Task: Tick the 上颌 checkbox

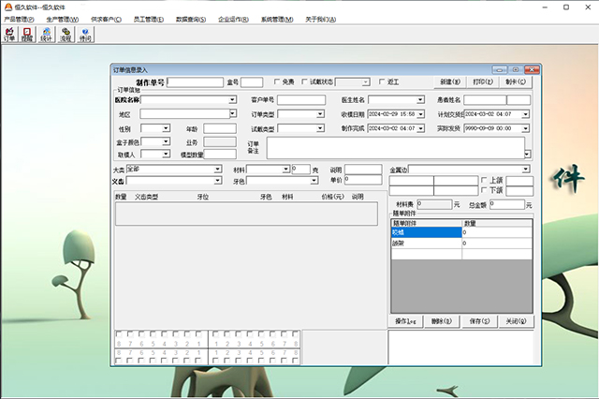Action: (x=484, y=180)
